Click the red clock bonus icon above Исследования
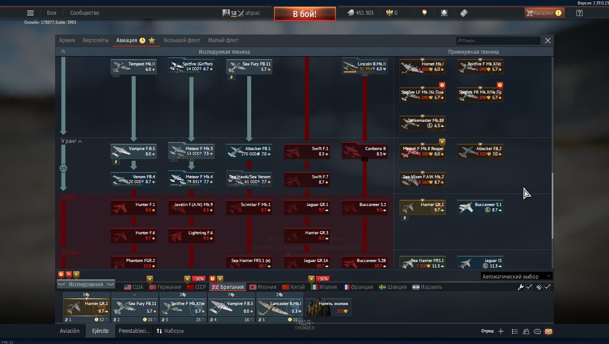Screen dimensions: 609x344 [61, 275]
